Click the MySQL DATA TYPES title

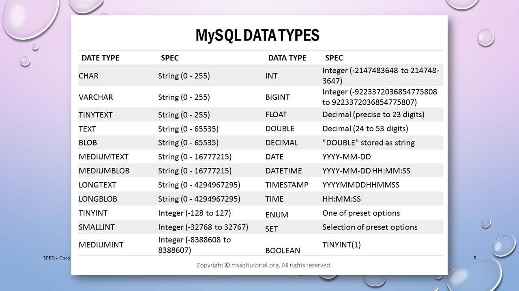click(257, 36)
